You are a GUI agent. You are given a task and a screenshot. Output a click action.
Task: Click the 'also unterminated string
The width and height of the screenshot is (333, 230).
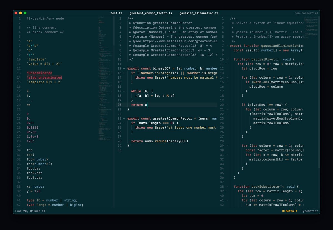(44, 77)
